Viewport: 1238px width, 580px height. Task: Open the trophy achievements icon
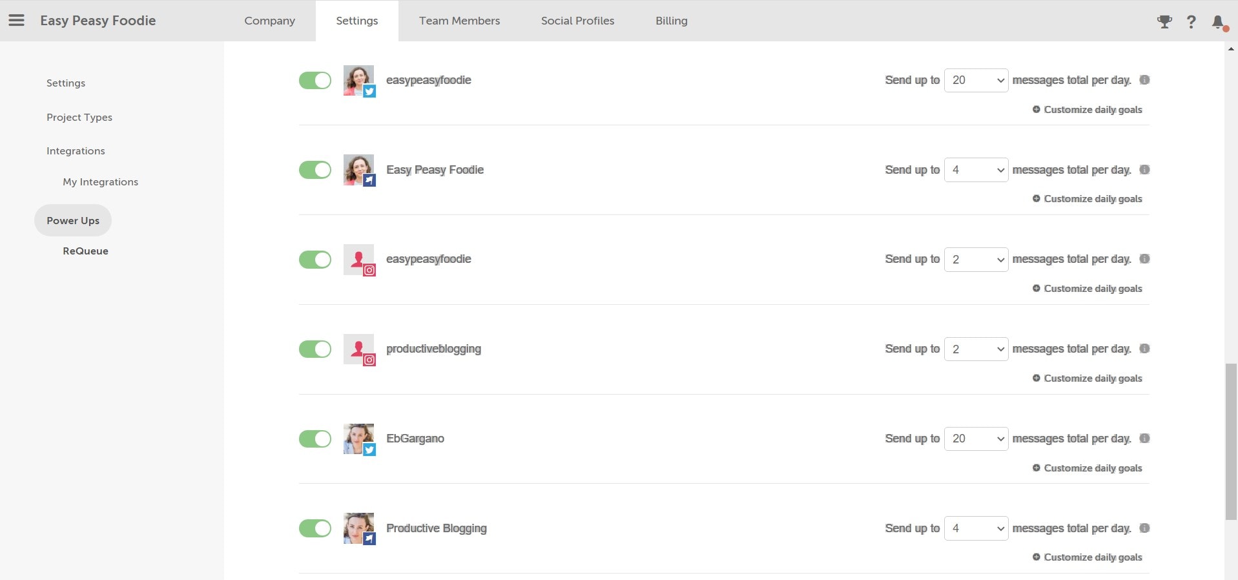click(1164, 22)
